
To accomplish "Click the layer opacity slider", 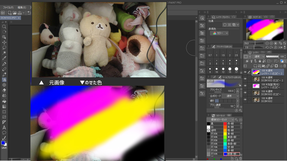I will (272, 57).
